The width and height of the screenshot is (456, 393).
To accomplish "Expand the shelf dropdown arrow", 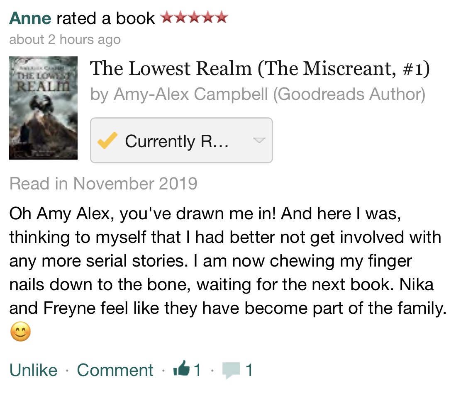I will pos(259,141).
